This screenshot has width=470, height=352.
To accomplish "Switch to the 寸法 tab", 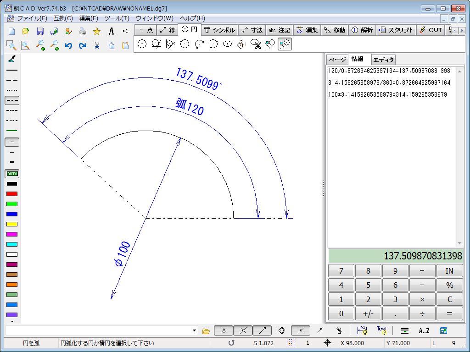I will pos(252,30).
